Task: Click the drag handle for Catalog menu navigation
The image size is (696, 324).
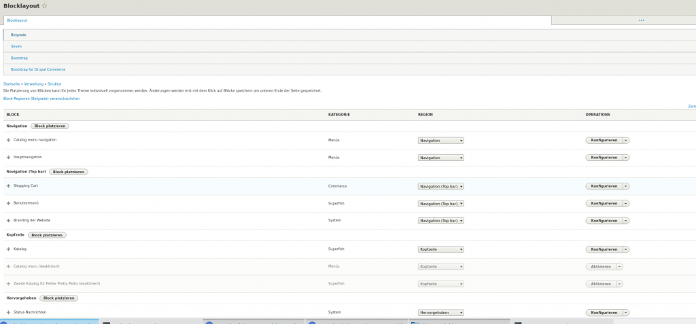Action: pos(8,140)
